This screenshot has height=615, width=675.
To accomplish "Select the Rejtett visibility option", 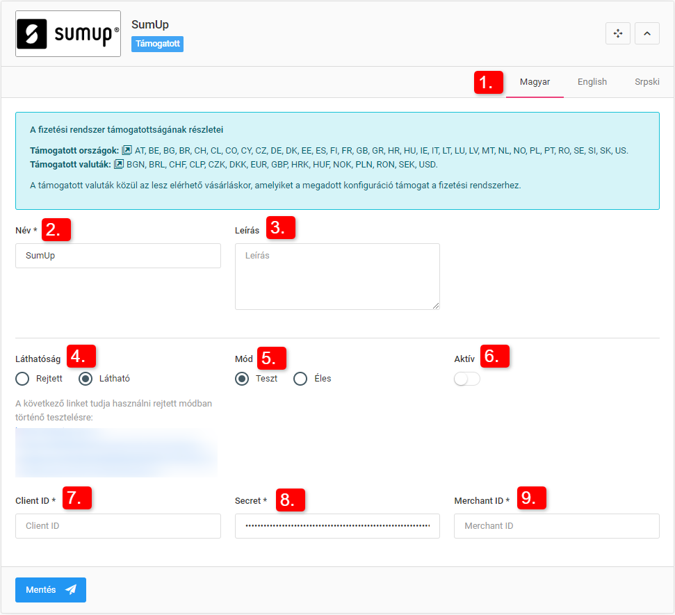I will [23, 379].
